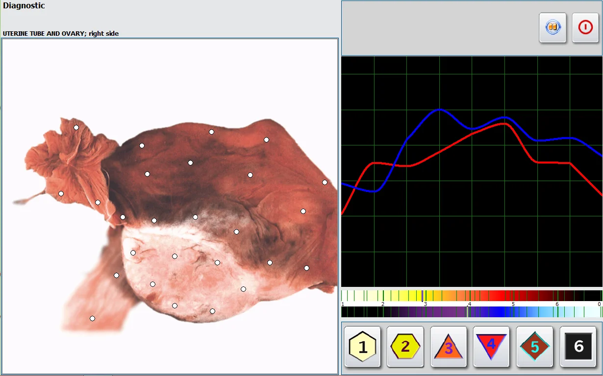Select the yellow hexagon level 2 icon
The width and height of the screenshot is (603, 376).
tap(405, 347)
